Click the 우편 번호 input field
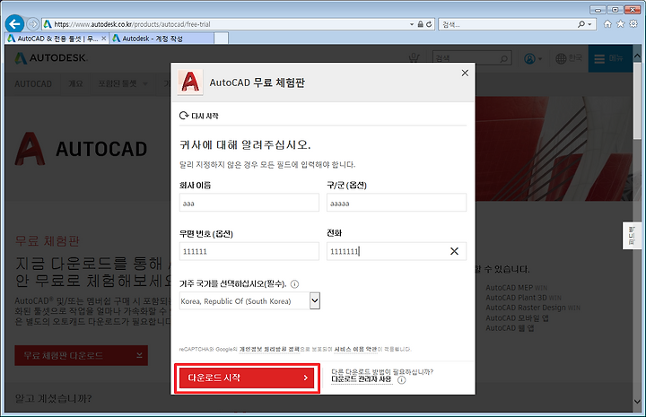This screenshot has height=417, width=646. 249,251
